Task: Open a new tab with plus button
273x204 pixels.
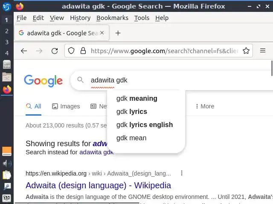Action: tap(118, 33)
